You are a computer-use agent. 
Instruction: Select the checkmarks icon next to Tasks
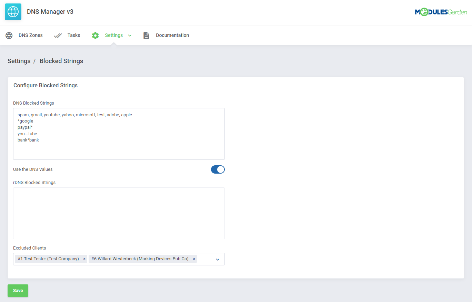point(58,35)
